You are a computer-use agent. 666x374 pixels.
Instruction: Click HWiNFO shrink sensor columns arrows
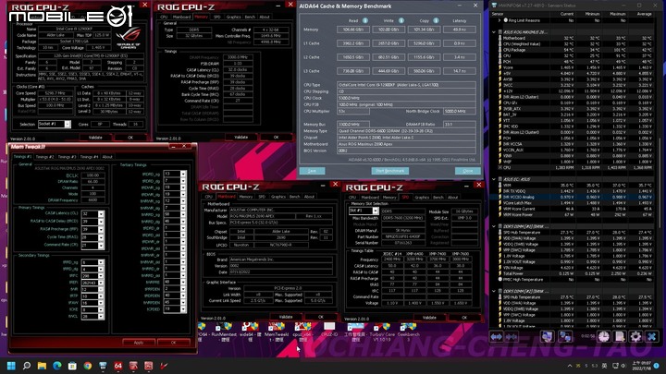512,337
